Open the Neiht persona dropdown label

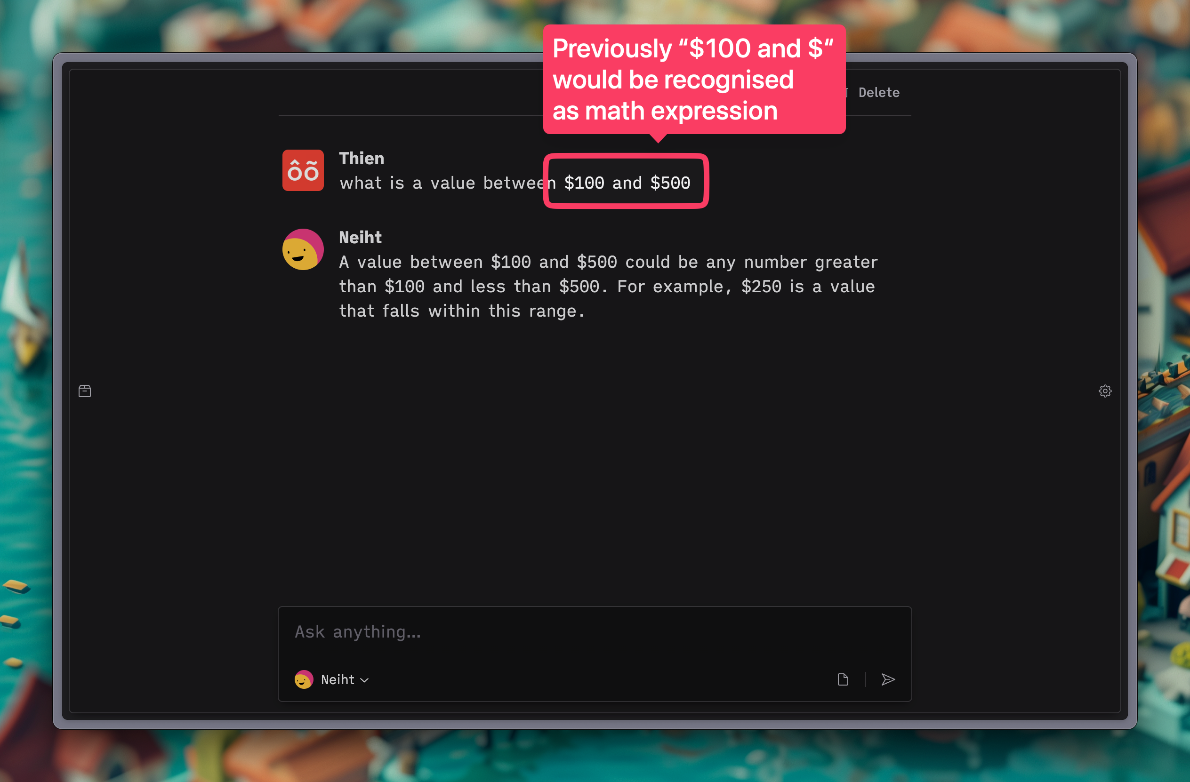(x=338, y=679)
